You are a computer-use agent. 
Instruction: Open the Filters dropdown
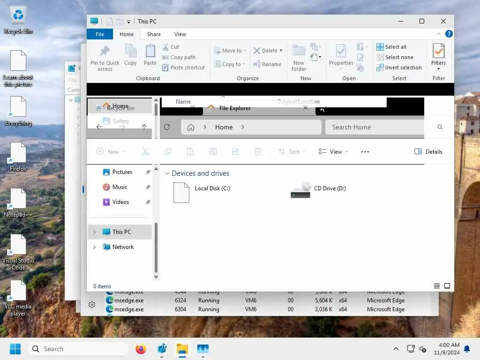[x=438, y=57]
